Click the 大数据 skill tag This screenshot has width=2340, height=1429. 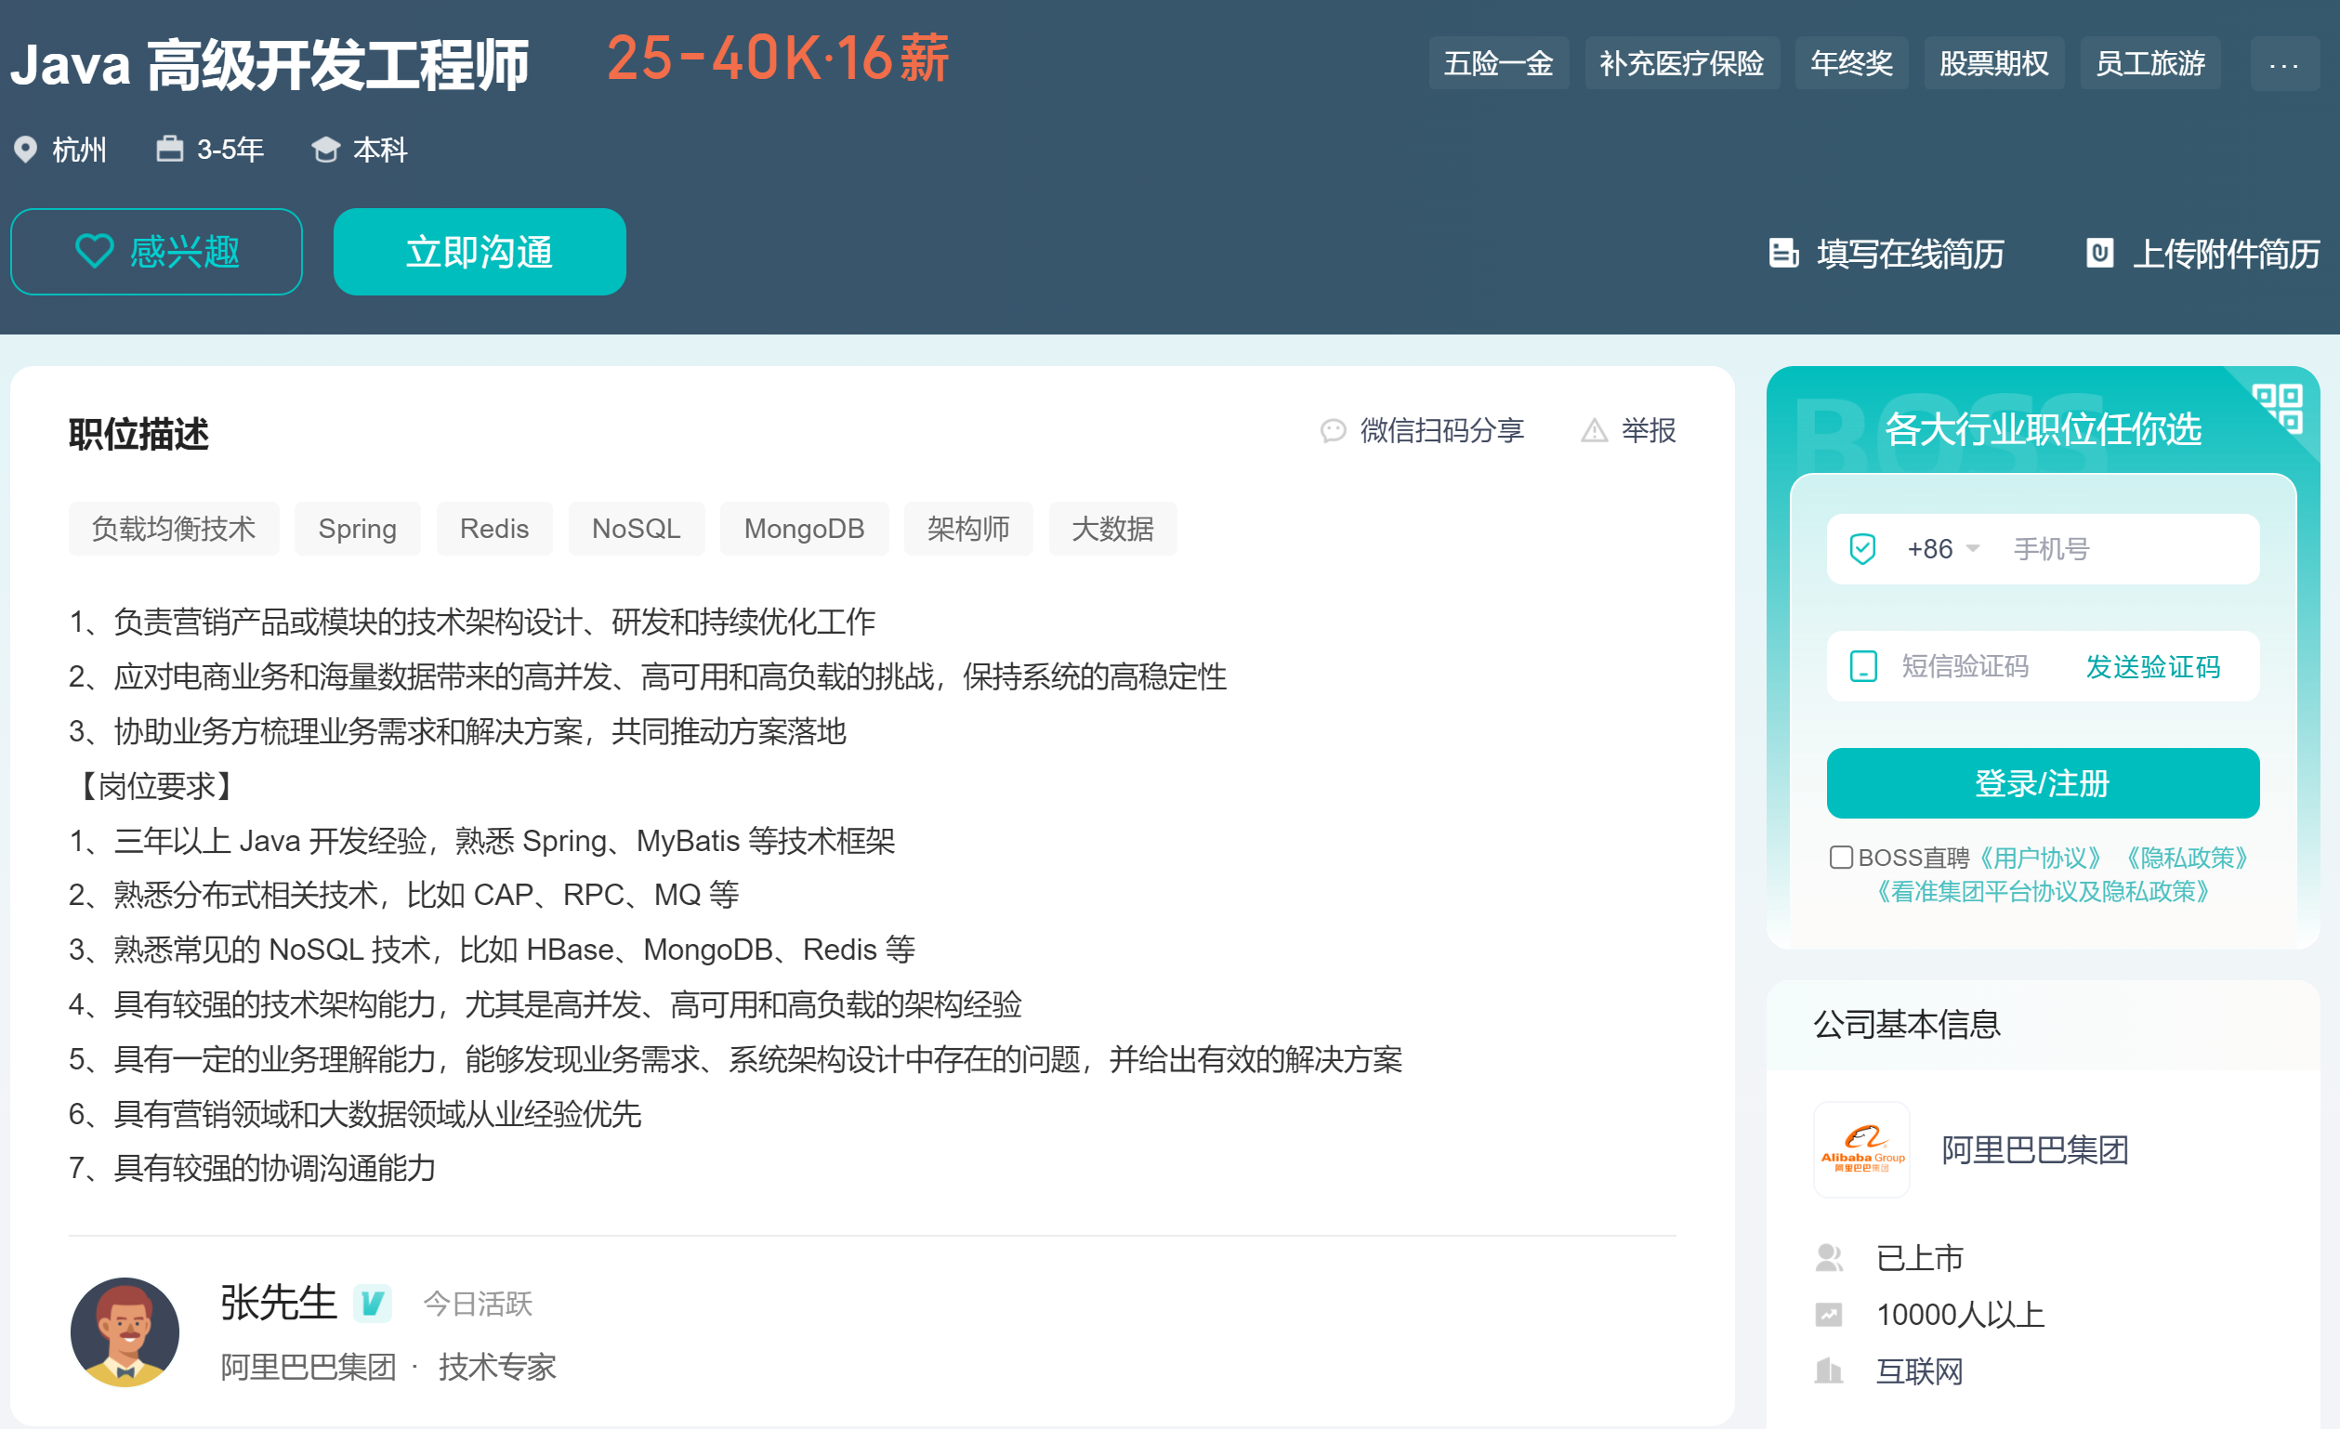(x=1113, y=528)
